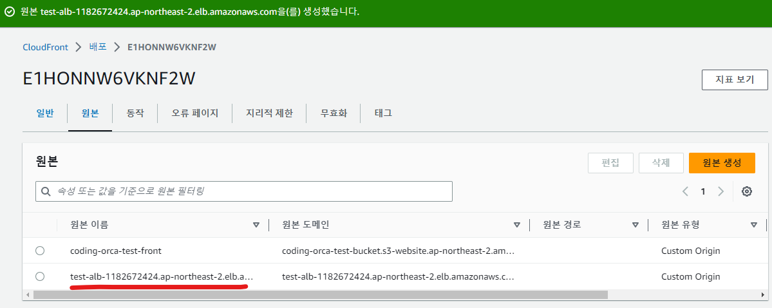The width and height of the screenshot is (772, 308).
Task: Click Custom Origin in coding-orca row
Action: tap(691, 251)
